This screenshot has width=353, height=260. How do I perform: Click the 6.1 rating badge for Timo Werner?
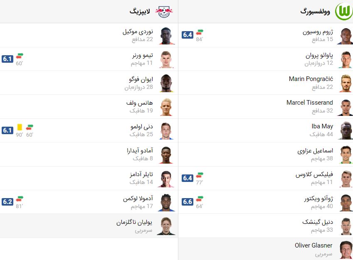click(x=7, y=59)
